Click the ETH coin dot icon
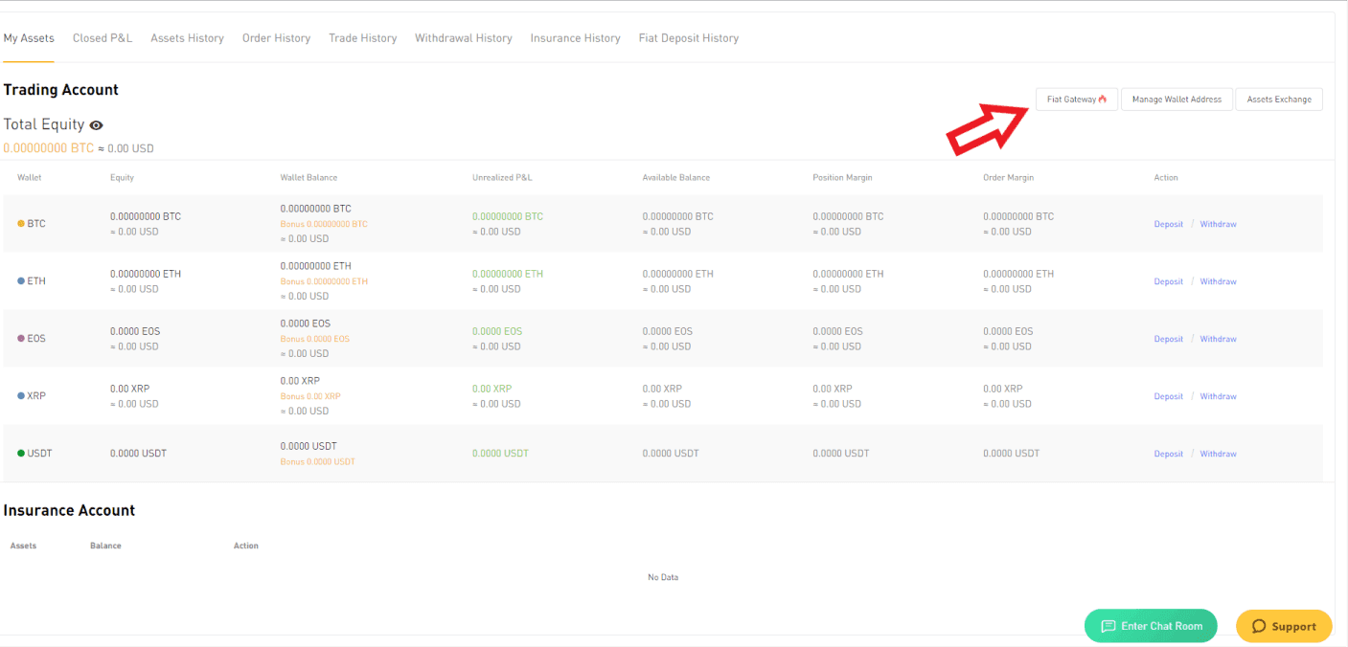 click(21, 281)
